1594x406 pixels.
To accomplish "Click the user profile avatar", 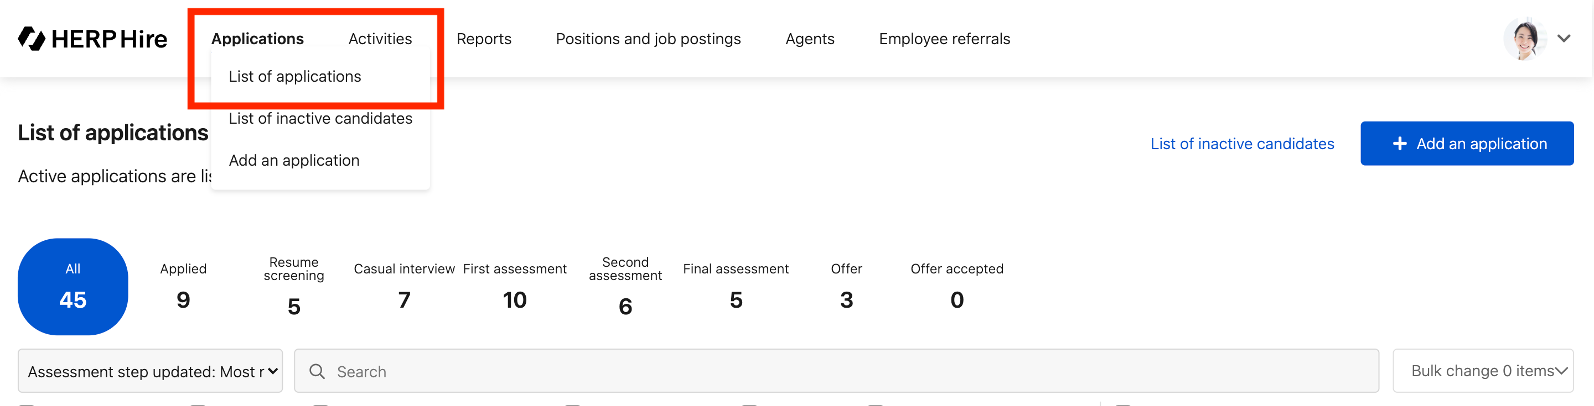I will (1524, 39).
